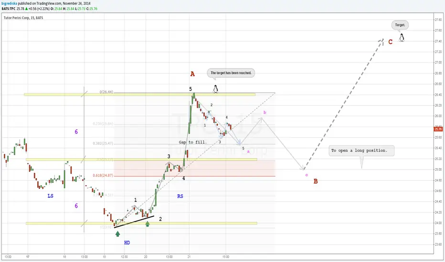Click the L:25.73 low value
The width and height of the screenshot is (445, 262).
80,9
